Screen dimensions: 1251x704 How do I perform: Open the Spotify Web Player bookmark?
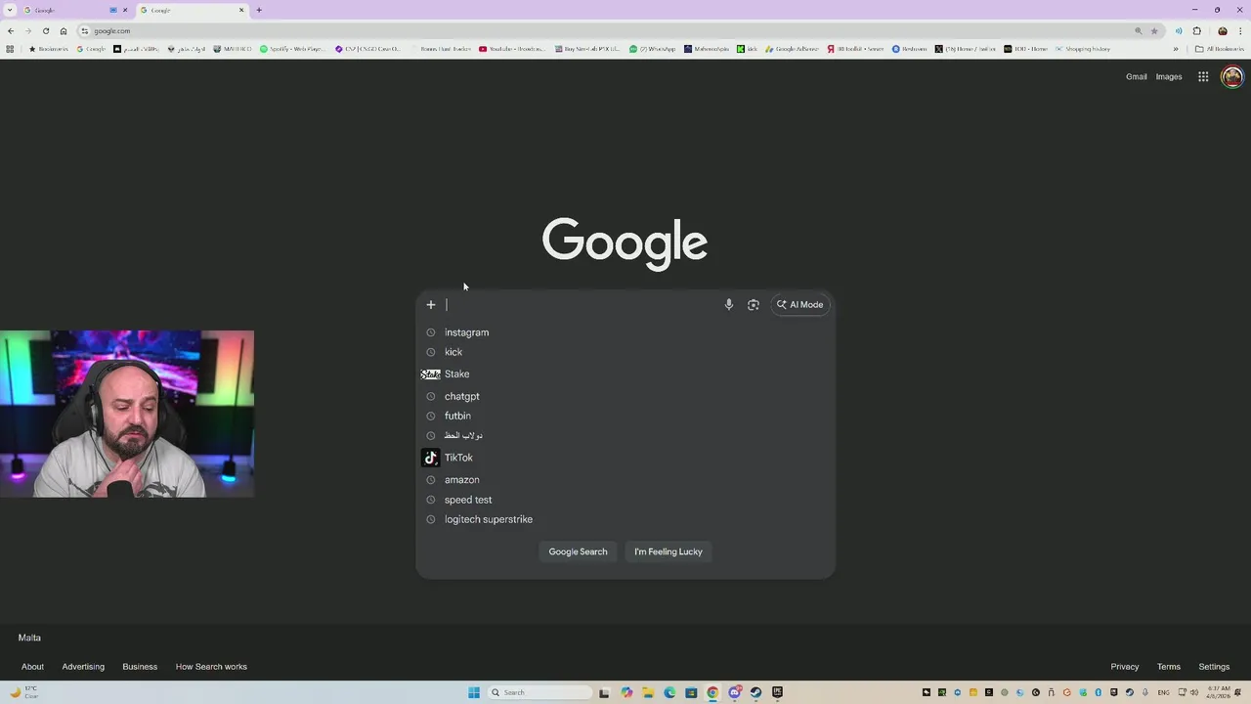[x=292, y=49]
